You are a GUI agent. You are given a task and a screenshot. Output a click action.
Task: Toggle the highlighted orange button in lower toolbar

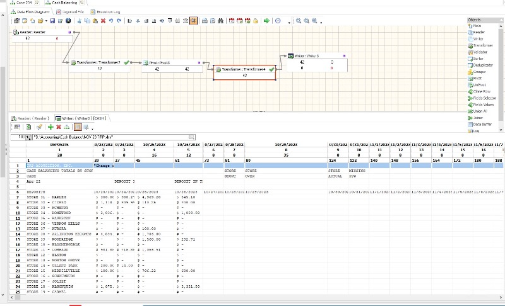(x=78, y=127)
